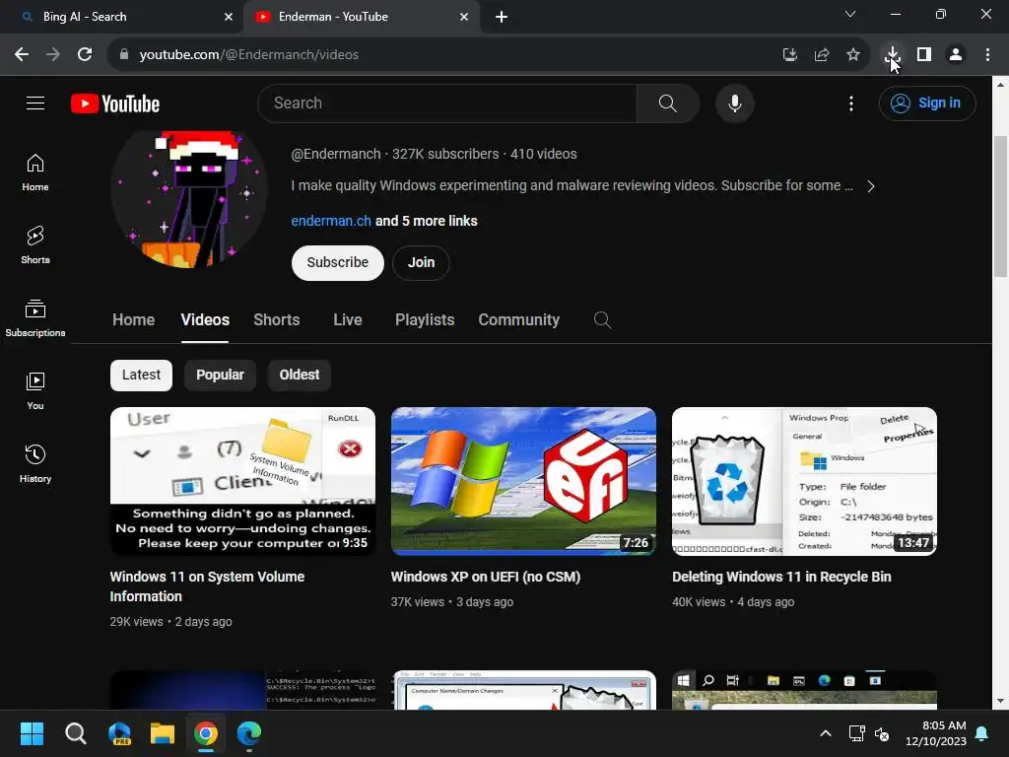Play the Recycle Bin 13:47 thumbnail
The width and height of the screenshot is (1009, 757).
pos(804,481)
